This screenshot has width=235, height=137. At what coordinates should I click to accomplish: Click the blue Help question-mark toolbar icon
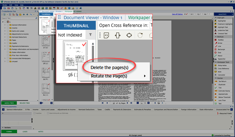point(69,8)
